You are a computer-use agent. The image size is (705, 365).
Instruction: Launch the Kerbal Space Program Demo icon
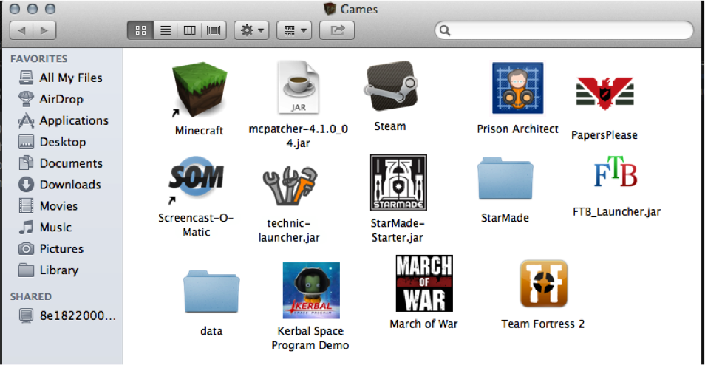pyautogui.click(x=311, y=290)
